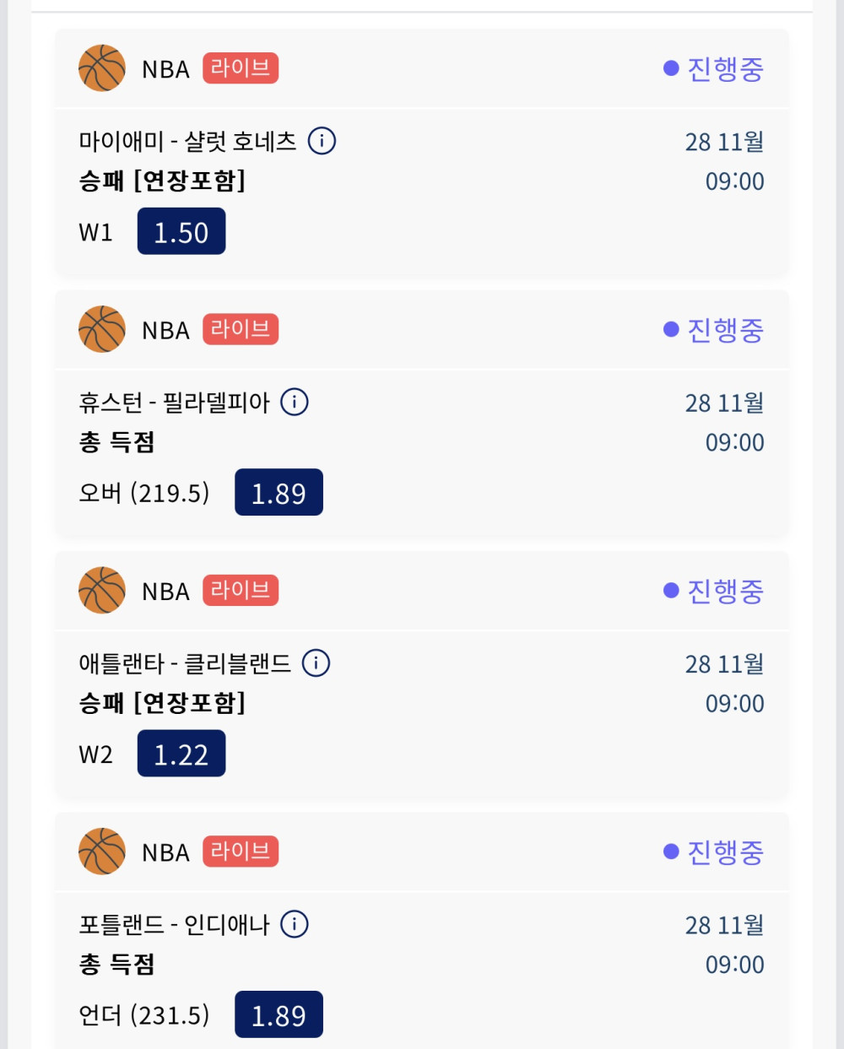Select 1.89 odds for 오버 (219.5)
Image resolution: width=844 pixels, height=1049 pixels.
click(279, 493)
